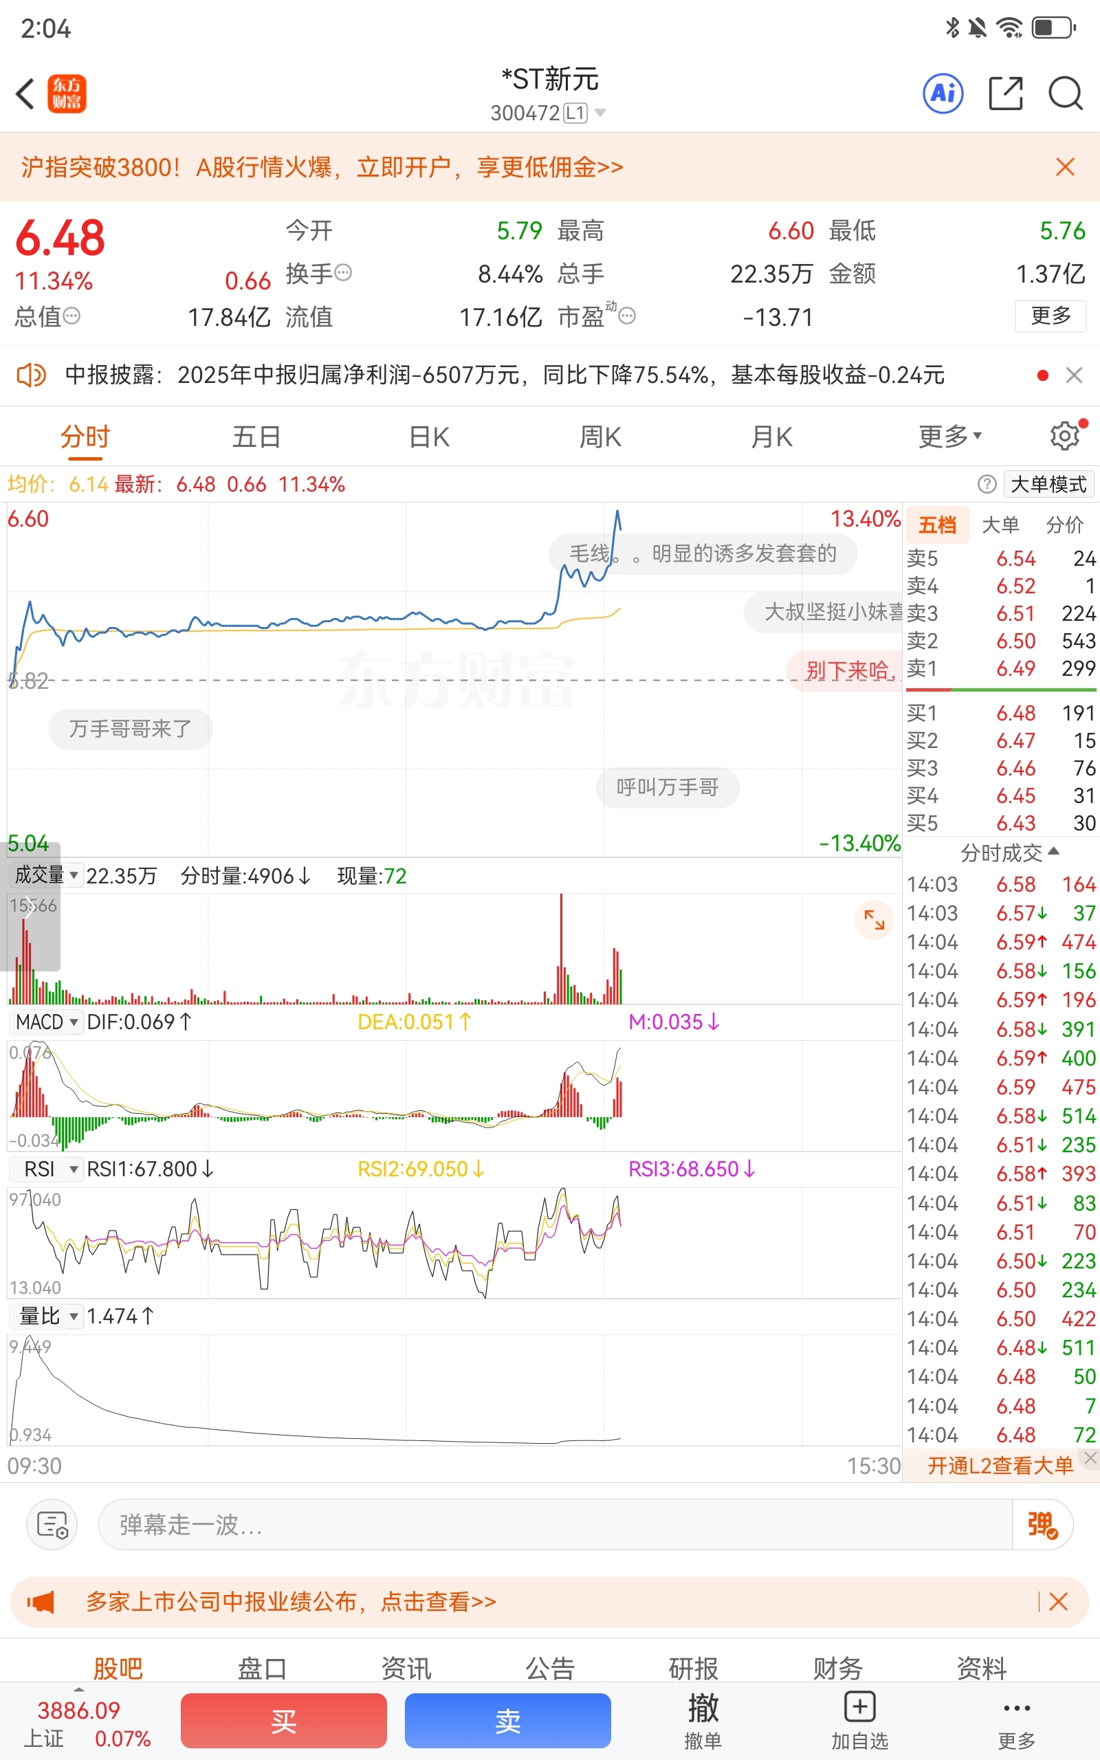Open the question mark help icon

[987, 485]
